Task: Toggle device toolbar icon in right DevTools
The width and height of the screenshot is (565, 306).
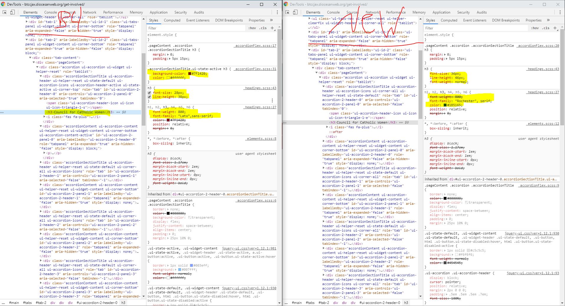Action: pyautogui.click(x=295, y=12)
